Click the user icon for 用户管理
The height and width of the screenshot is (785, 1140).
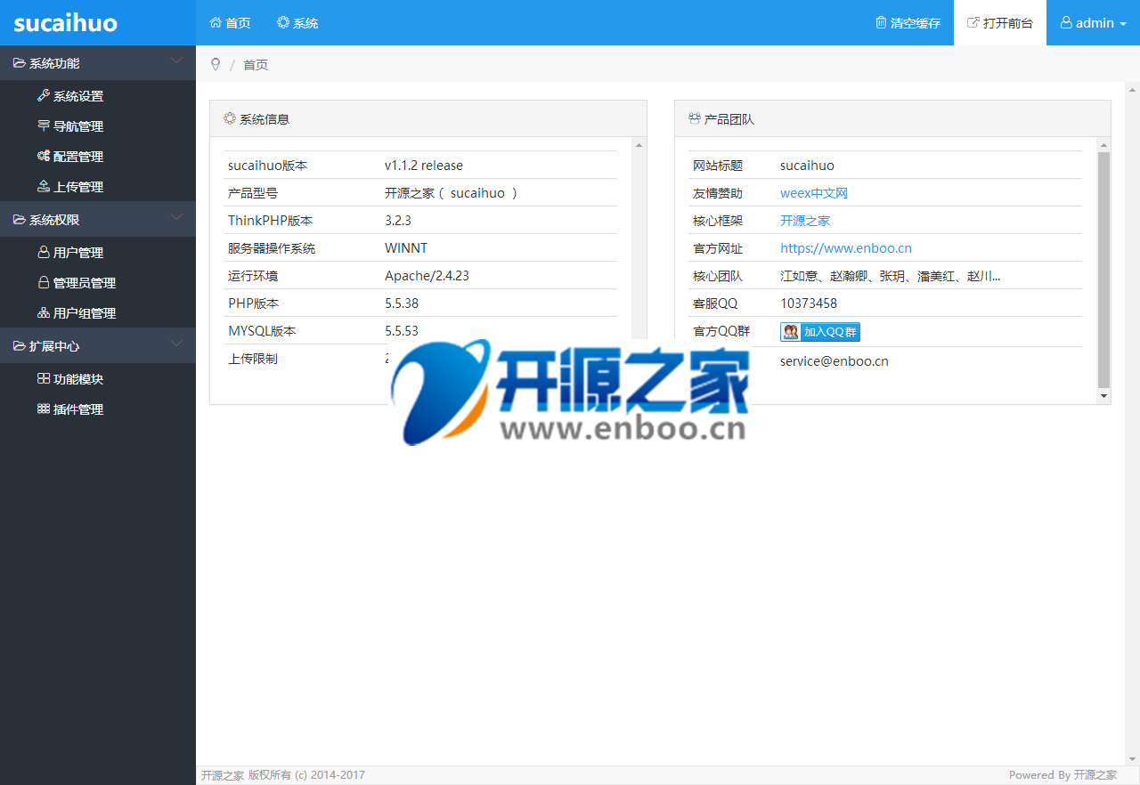[44, 252]
